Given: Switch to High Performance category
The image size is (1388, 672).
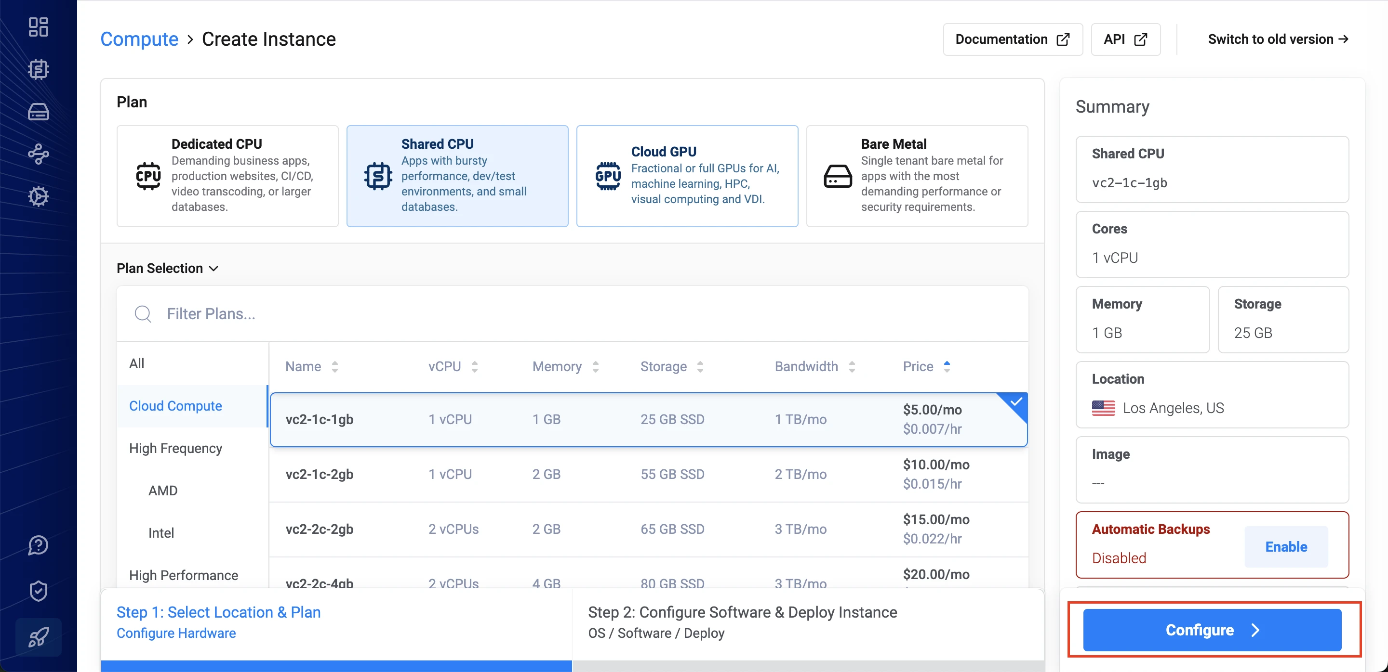Looking at the screenshot, I should point(192,575).
